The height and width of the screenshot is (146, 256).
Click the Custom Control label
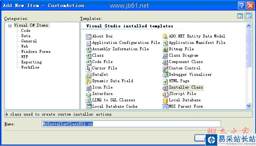[x=185, y=68]
